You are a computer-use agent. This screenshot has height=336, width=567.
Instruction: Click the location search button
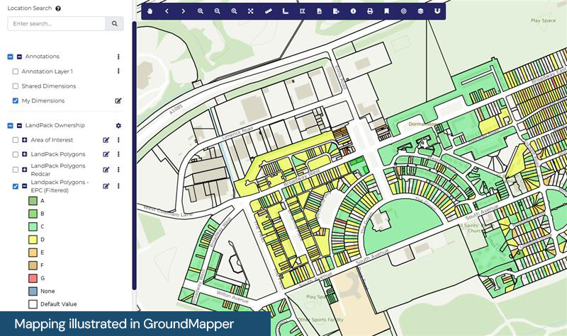pyautogui.click(x=115, y=24)
